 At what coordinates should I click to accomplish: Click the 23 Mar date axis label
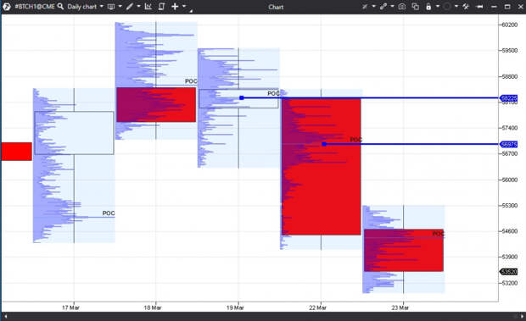point(400,307)
